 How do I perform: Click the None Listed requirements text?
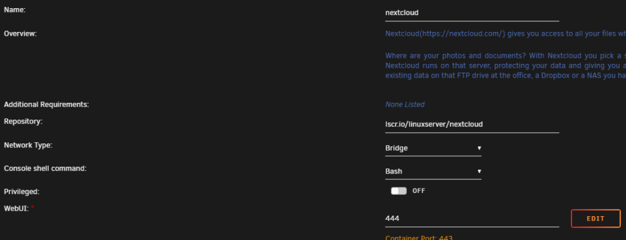point(405,105)
